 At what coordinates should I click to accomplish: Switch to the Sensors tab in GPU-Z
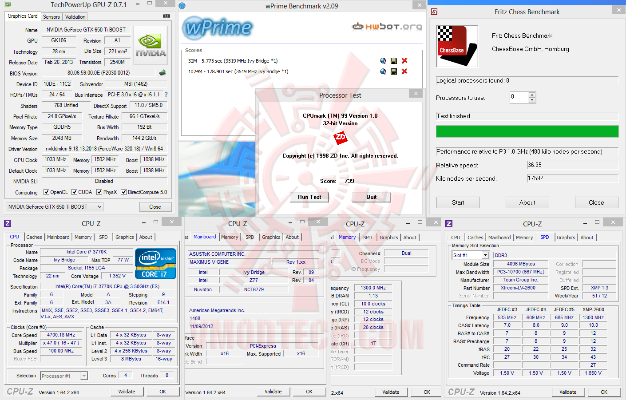[52, 17]
